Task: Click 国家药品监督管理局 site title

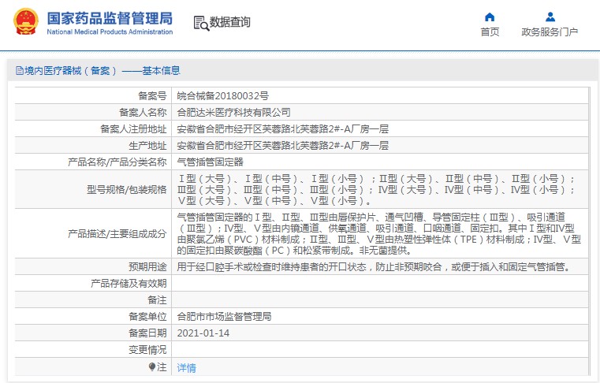Action: [x=110, y=18]
